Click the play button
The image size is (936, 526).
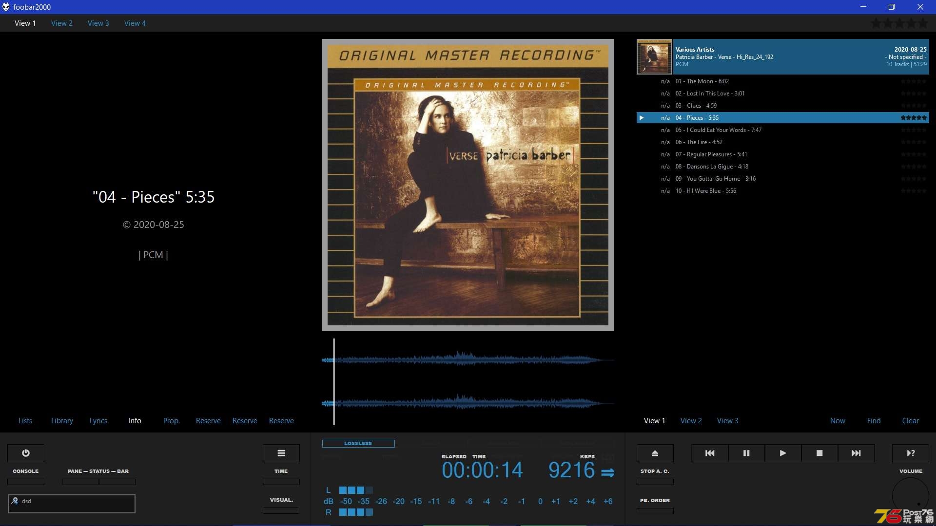tap(783, 453)
